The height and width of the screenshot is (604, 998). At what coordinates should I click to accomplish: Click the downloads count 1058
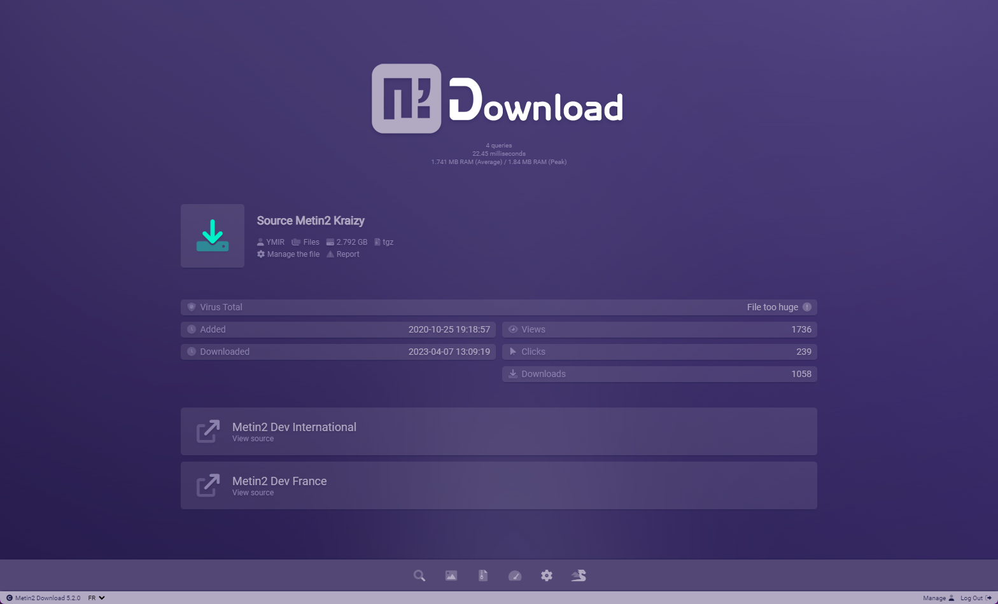pos(801,374)
